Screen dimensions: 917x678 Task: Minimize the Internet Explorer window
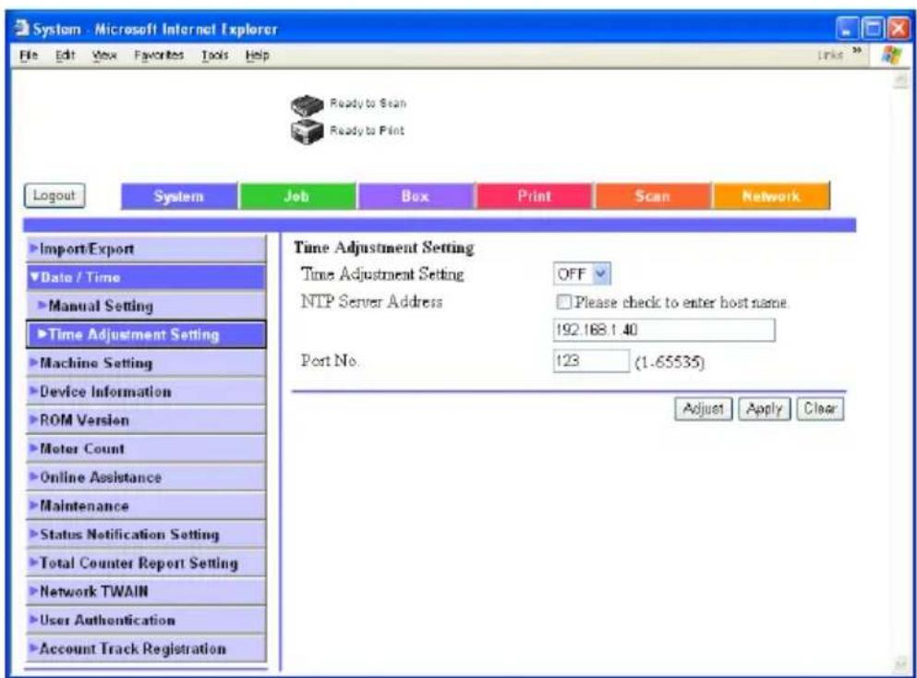(847, 29)
